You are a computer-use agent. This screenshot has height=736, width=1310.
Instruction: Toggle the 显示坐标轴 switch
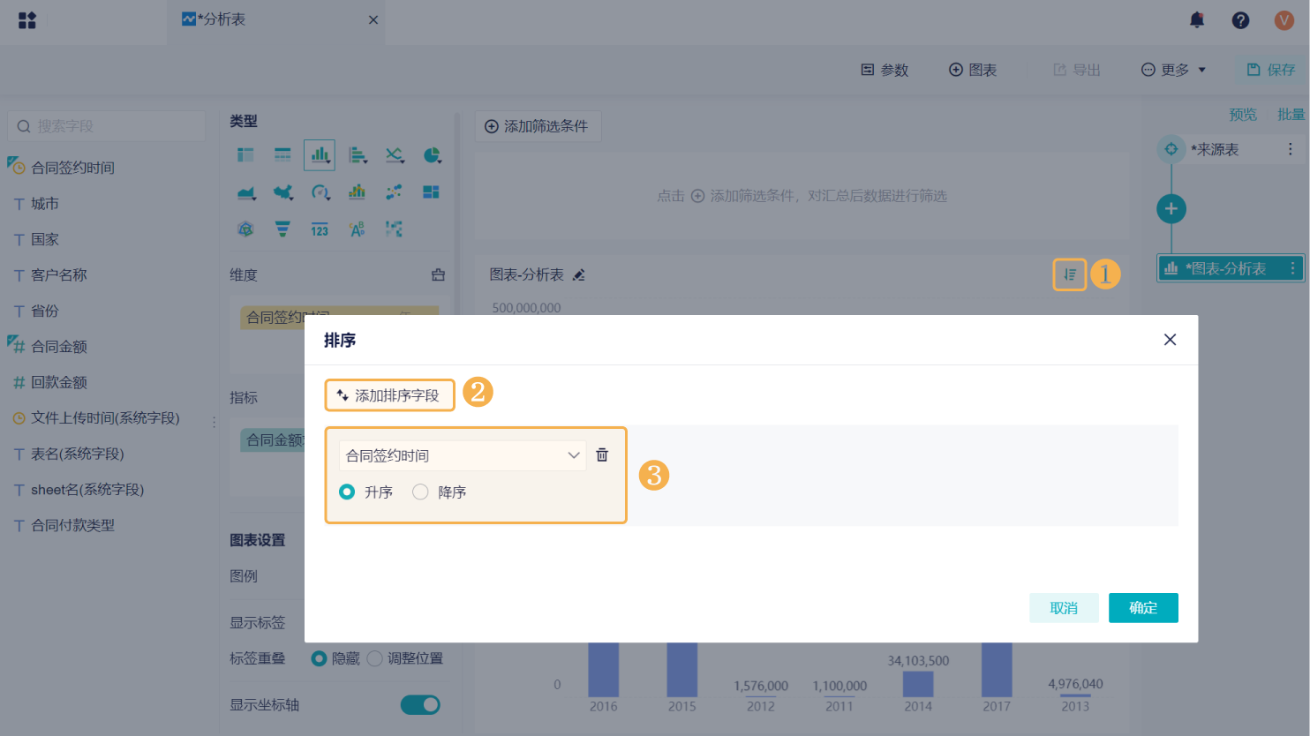(420, 704)
